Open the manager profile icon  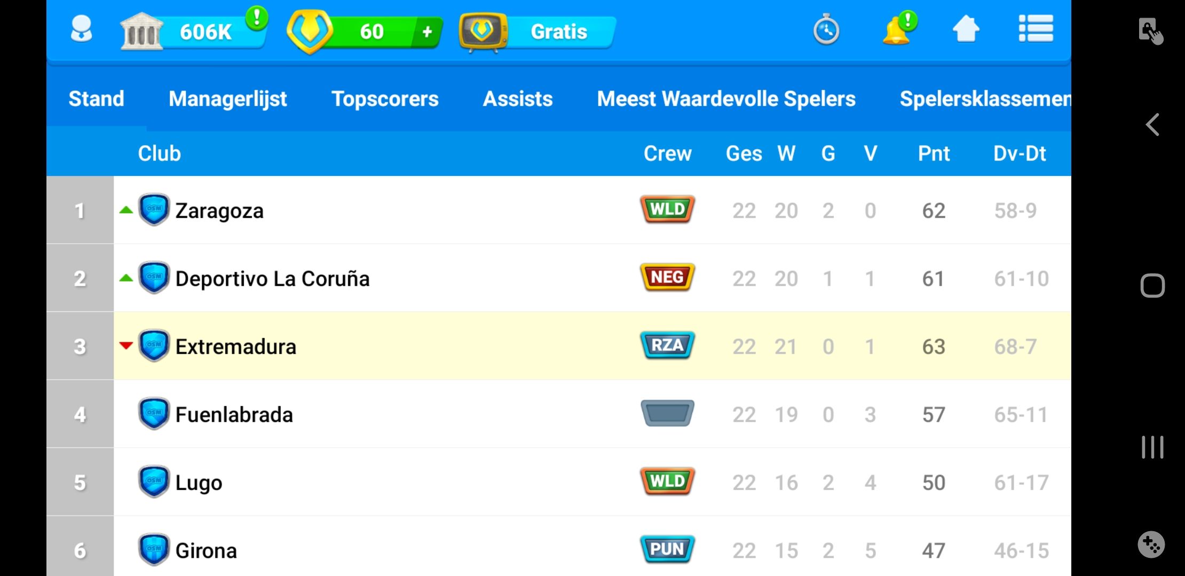pyautogui.click(x=81, y=29)
